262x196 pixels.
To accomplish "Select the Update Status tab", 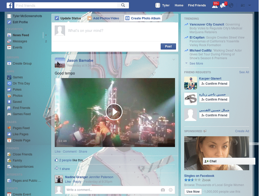I will [x=68, y=18].
